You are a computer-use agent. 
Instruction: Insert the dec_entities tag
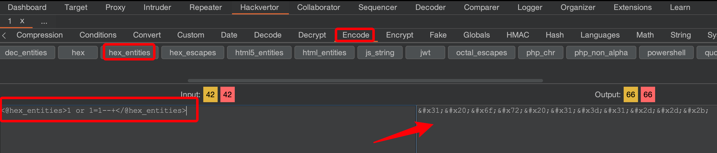click(26, 52)
